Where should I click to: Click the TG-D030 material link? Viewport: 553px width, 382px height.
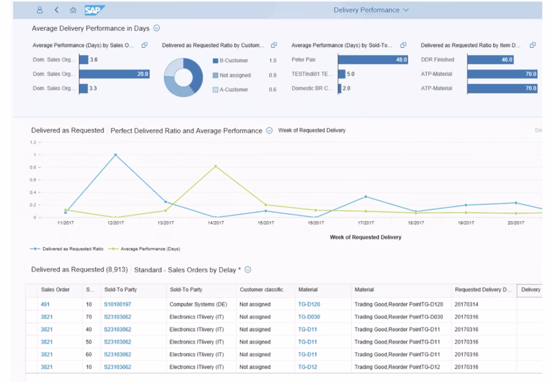[x=309, y=317]
